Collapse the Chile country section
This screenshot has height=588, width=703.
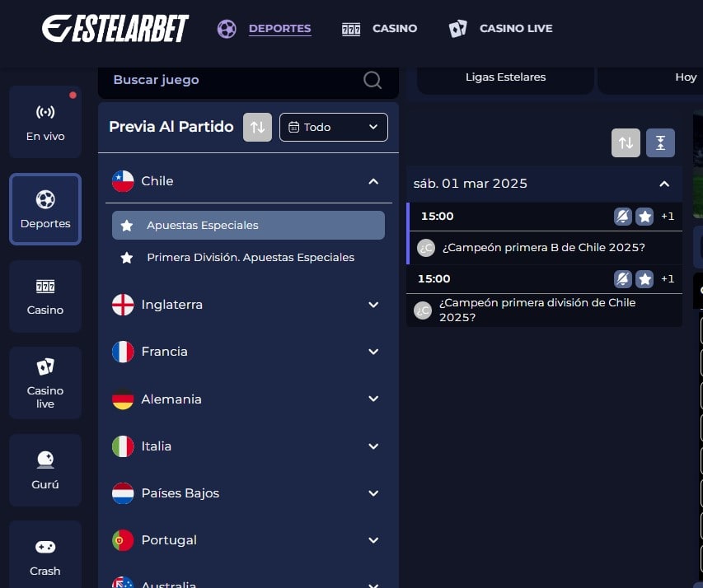[x=373, y=181]
